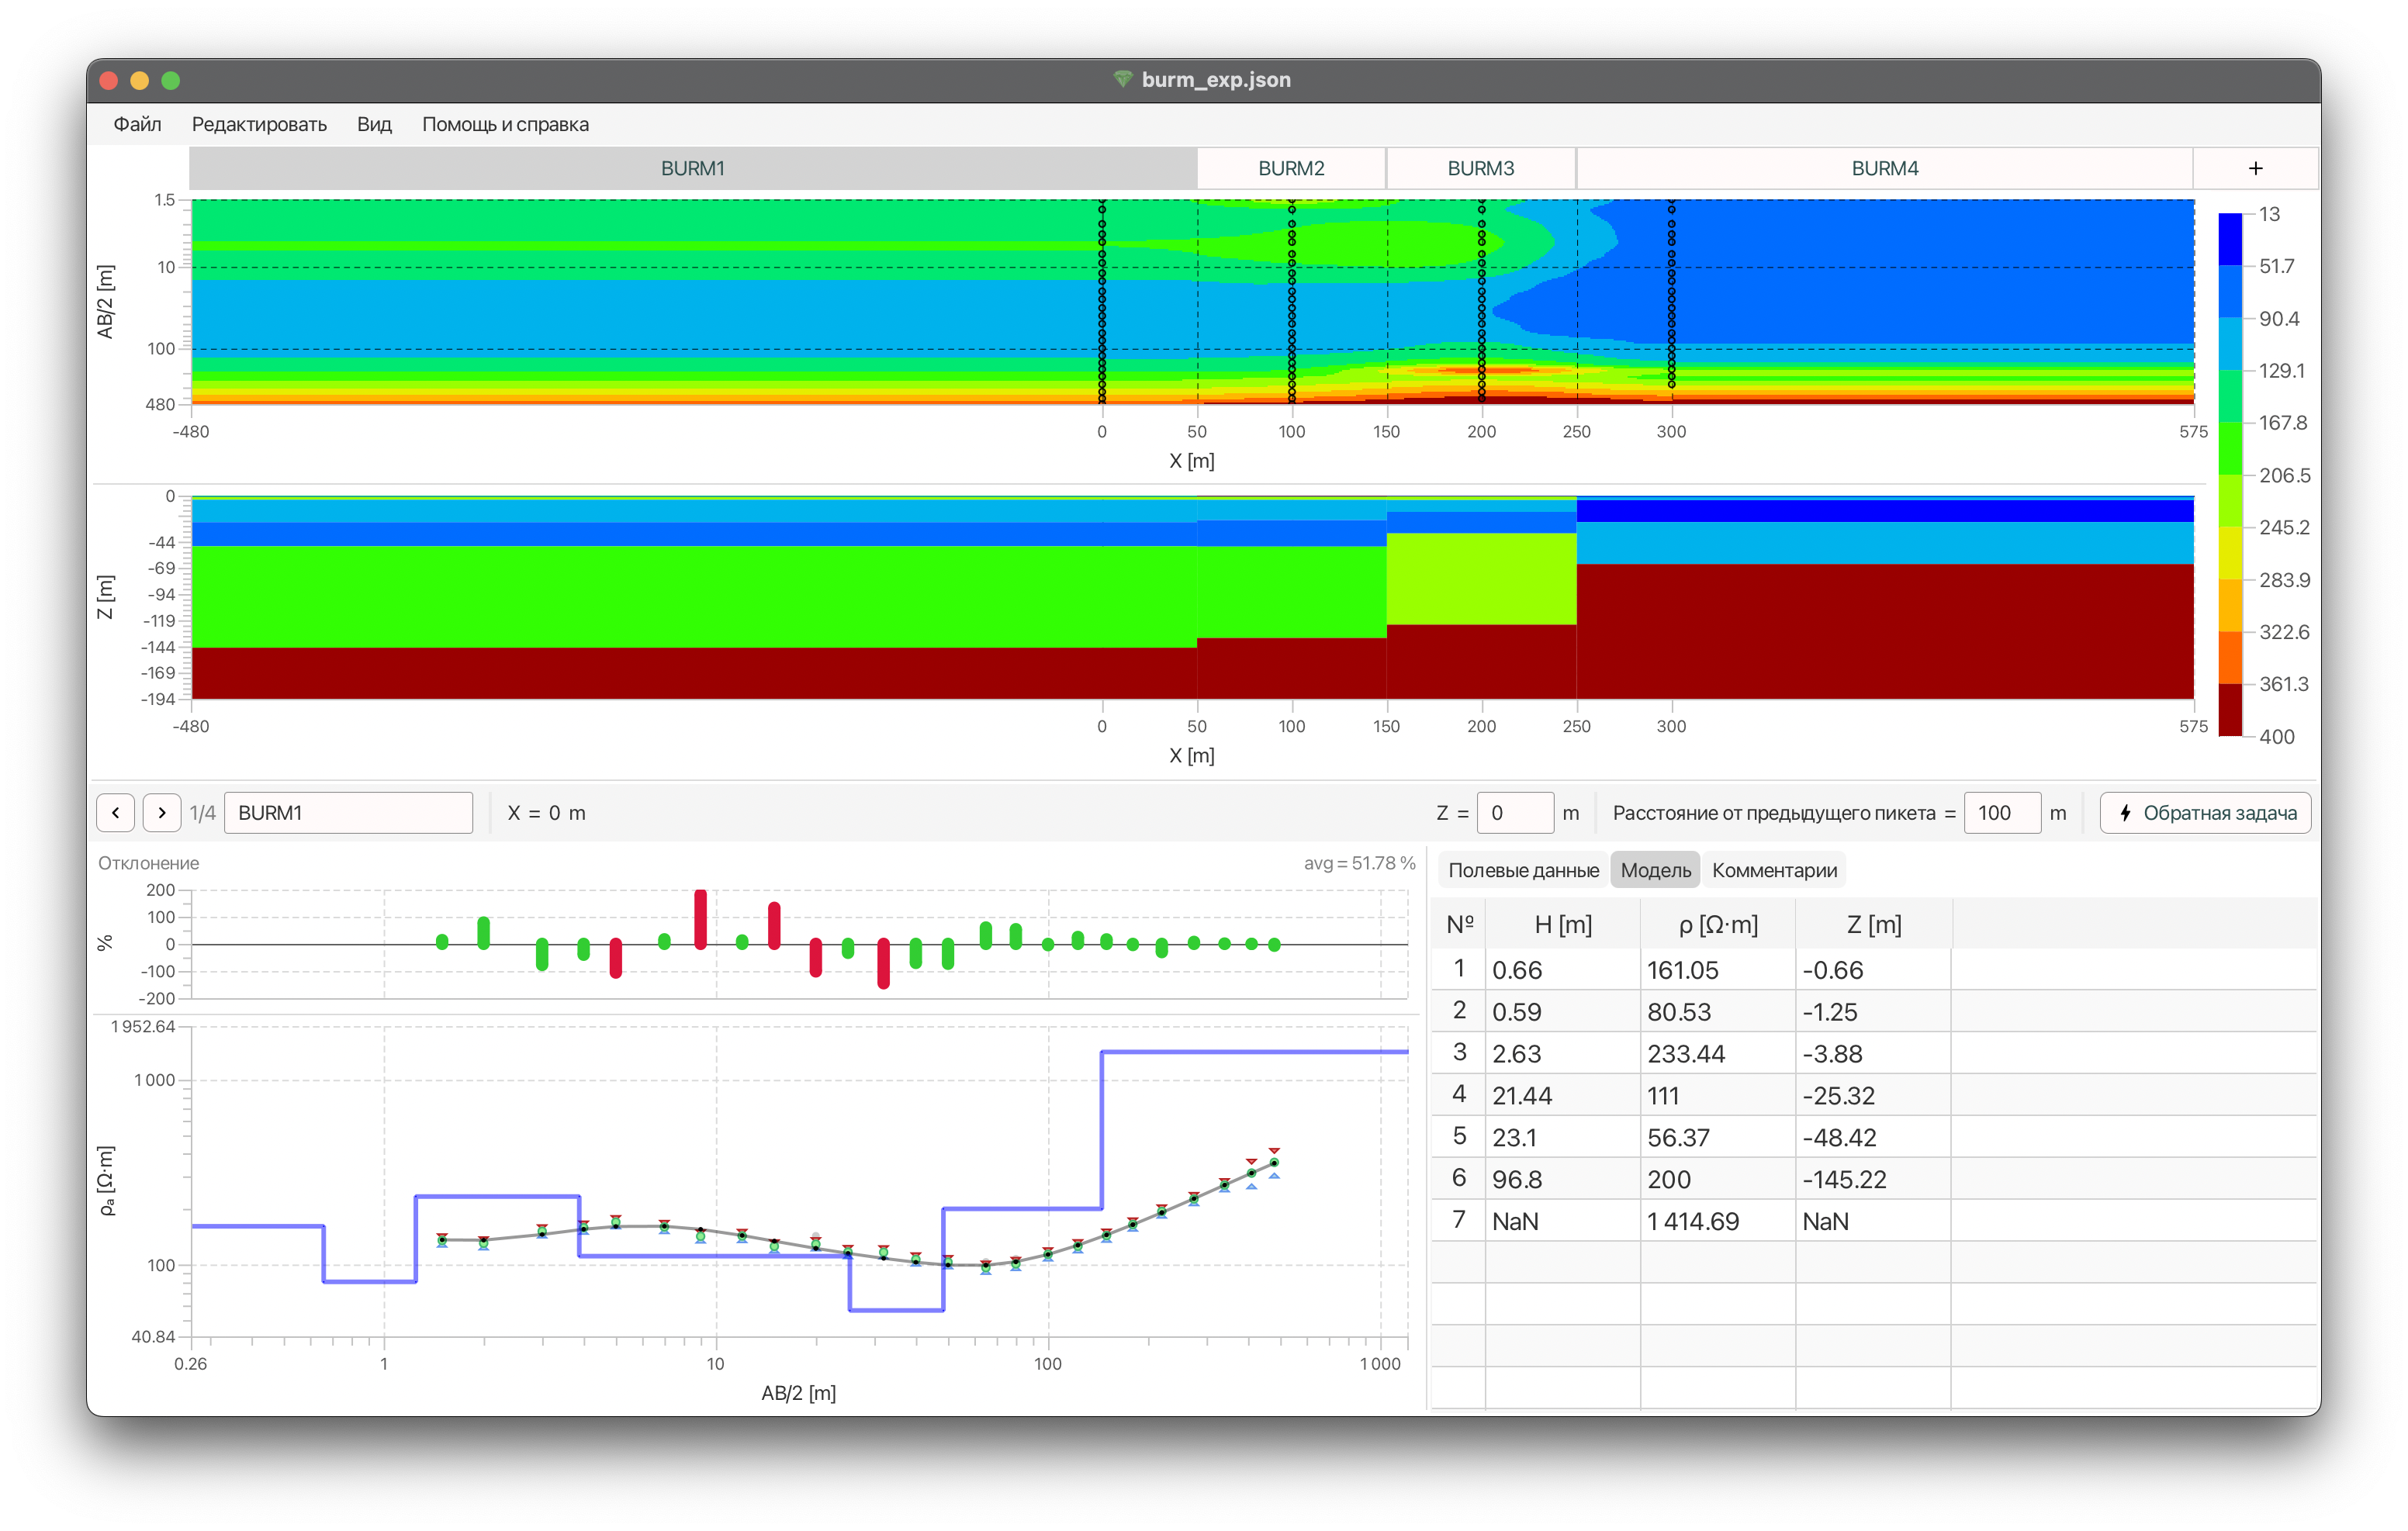The image size is (2408, 1531).
Task: Select layer 1 thickness cell 0.66
Action: (x=1562, y=970)
